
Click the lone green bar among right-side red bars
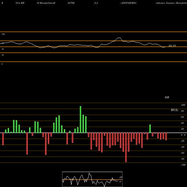click(x=150, y=129)
